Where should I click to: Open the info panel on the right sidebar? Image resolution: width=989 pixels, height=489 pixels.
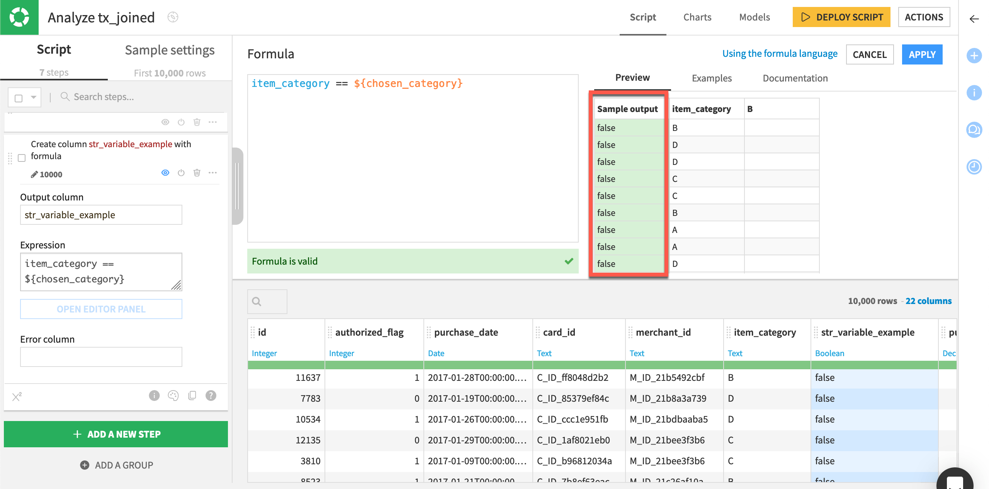tap(974, 93)
